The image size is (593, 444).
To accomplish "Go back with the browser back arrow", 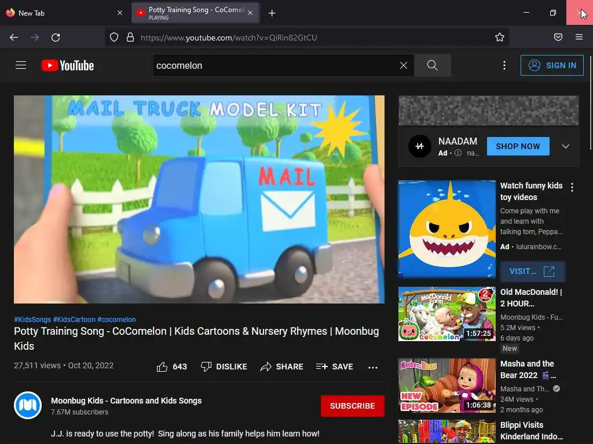I will (14, 38).
